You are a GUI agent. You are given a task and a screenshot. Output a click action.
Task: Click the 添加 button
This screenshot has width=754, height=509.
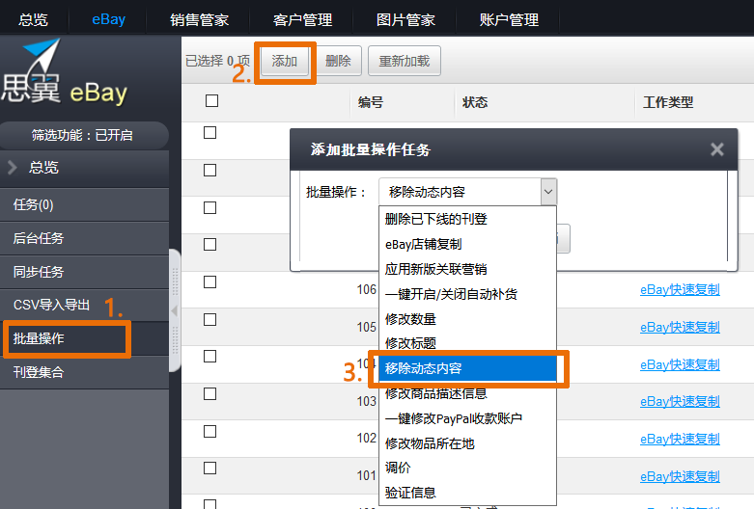284,61
